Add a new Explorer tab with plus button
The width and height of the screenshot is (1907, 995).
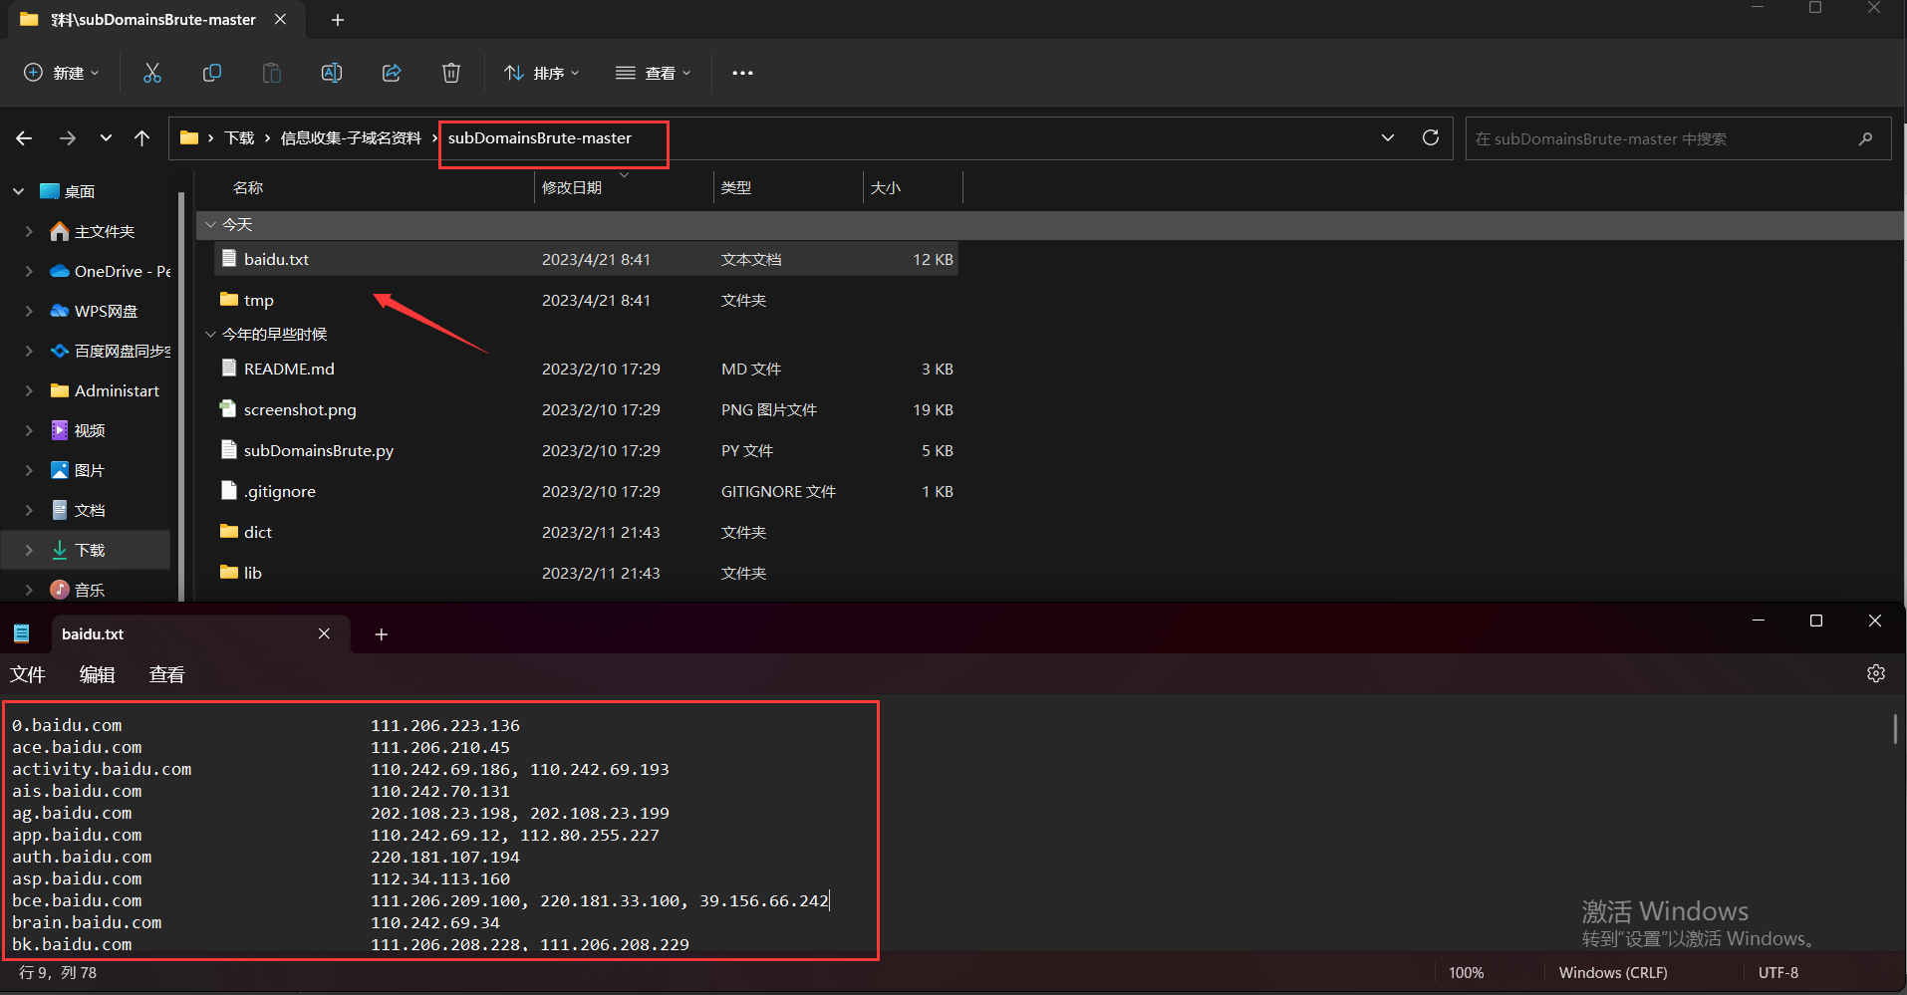pyautogui.click(x=338, y=20)
